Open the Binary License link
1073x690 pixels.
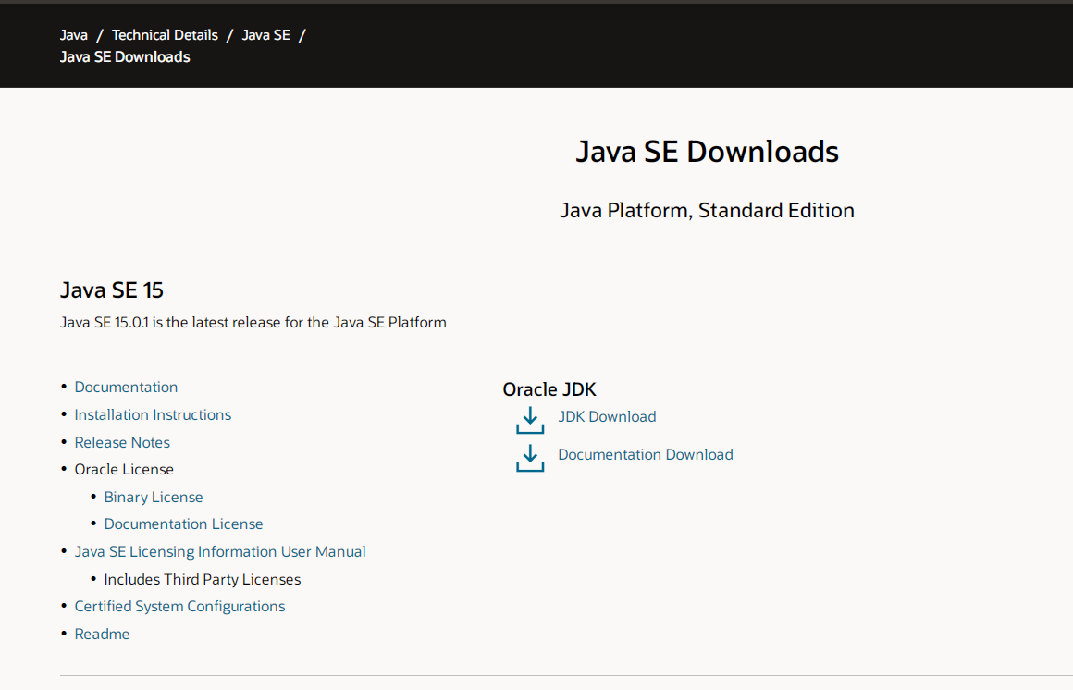point(154,497)
